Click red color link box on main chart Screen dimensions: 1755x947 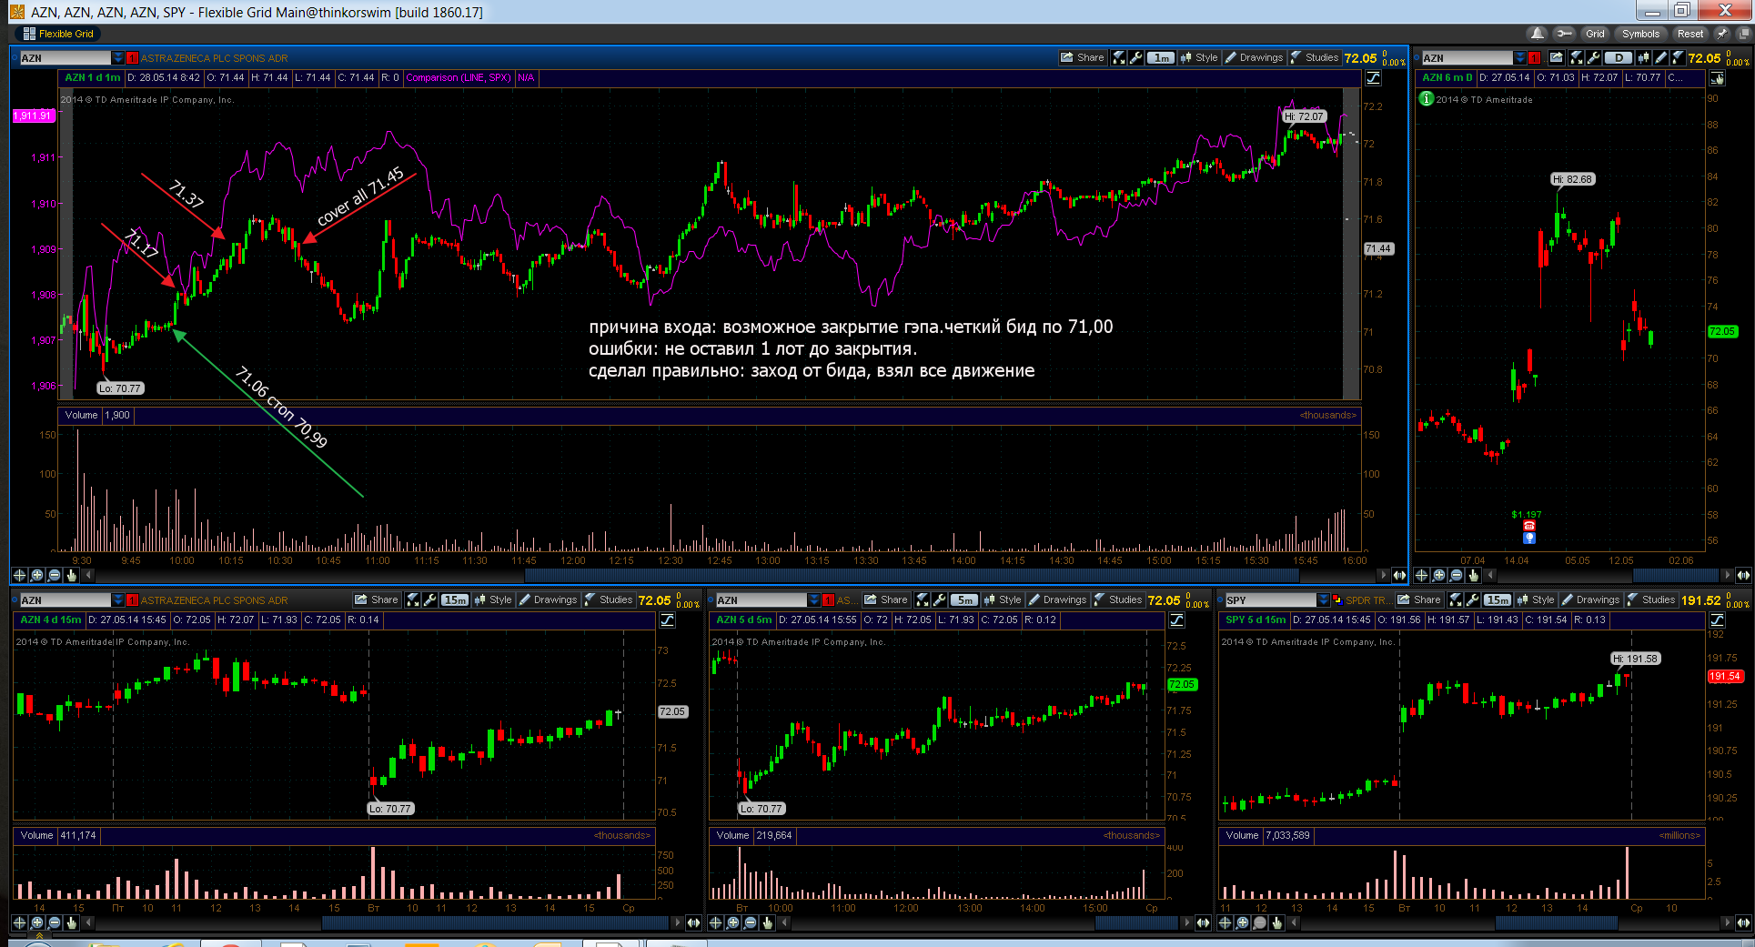coord(132,58)
